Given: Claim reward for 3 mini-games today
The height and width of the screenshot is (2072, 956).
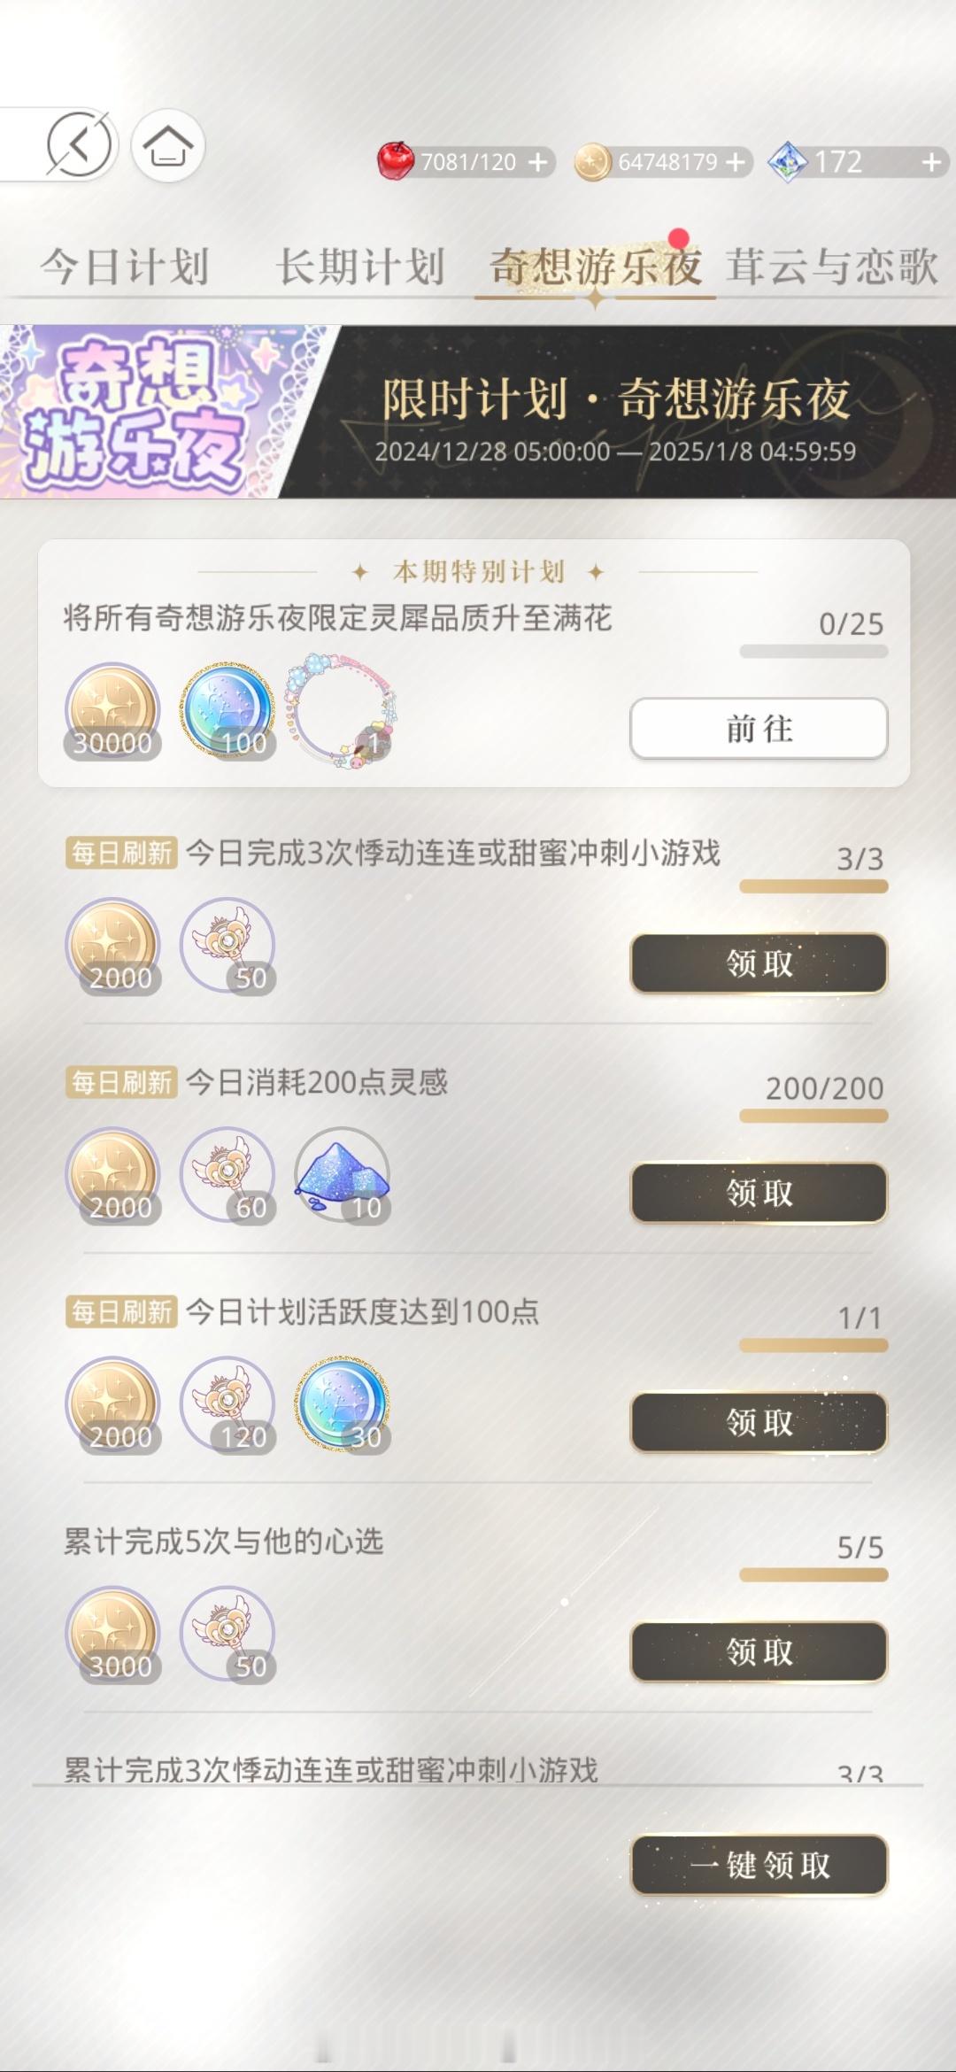Looking at the screenshot, I should (x=759, y=963).
